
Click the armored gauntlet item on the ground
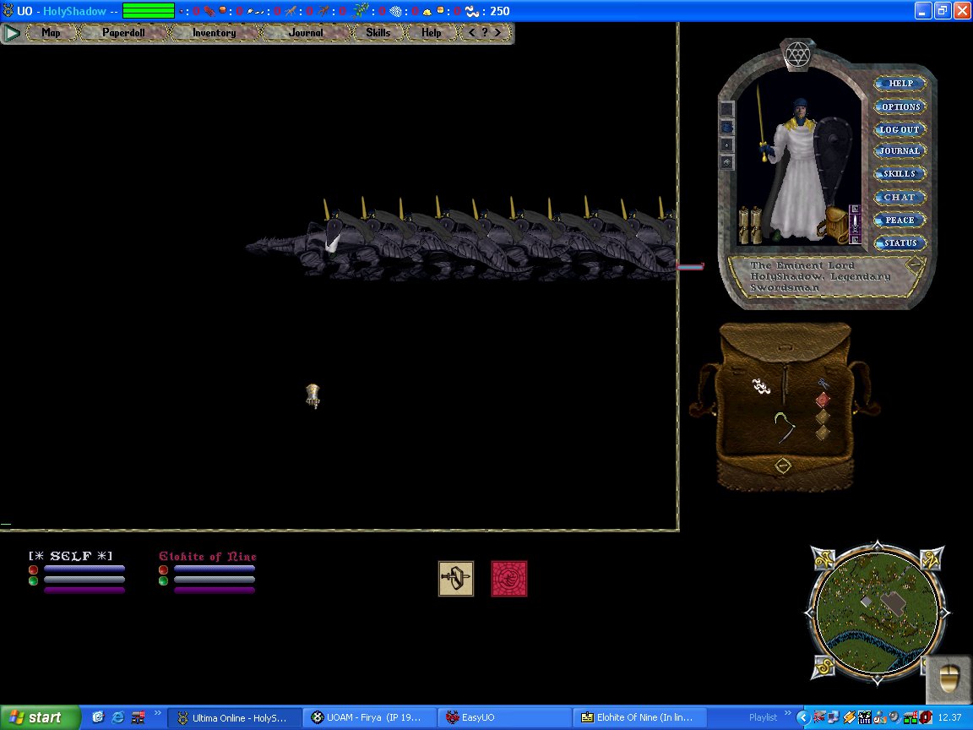point(313,395)
